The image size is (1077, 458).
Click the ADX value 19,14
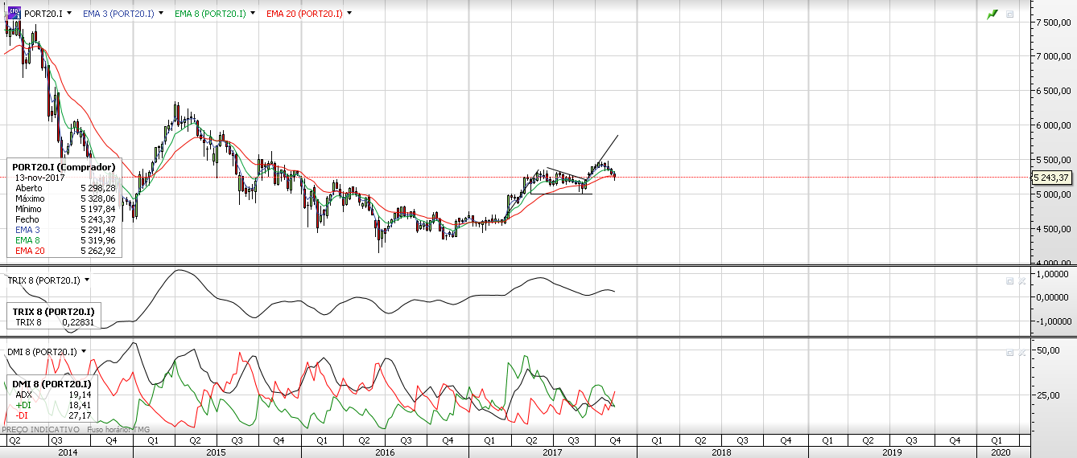[x=80, y=395]
